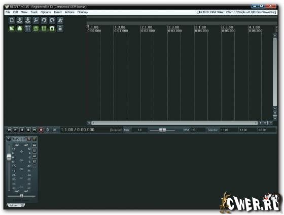Open project settings wrench icon
Image resolution: width=284 pixels, height=215 pixels.
pyautogui.click(x=36, y=20)
